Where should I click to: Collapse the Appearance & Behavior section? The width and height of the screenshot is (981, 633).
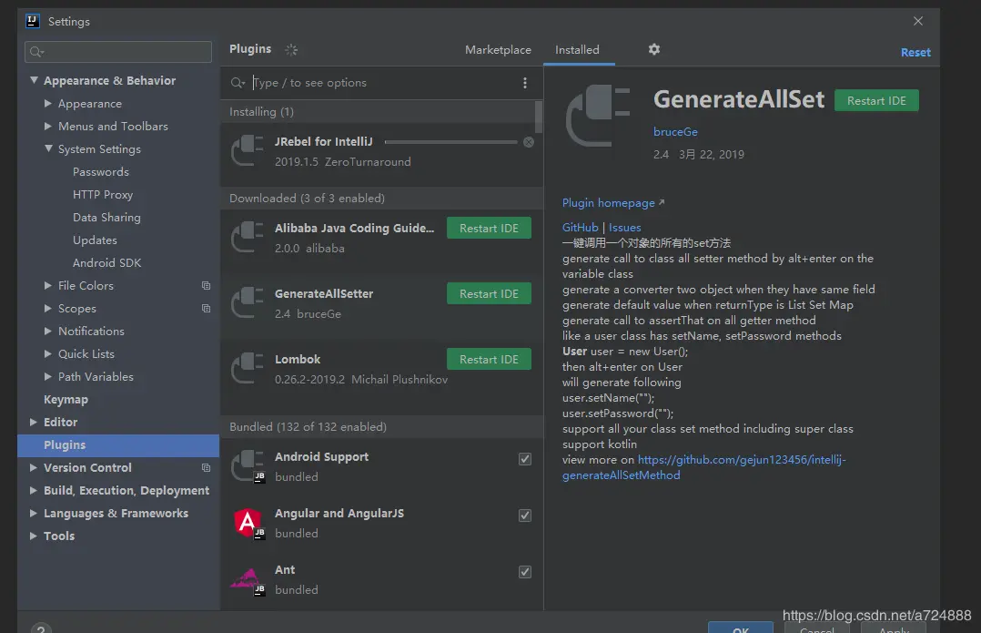click(34, 80)
